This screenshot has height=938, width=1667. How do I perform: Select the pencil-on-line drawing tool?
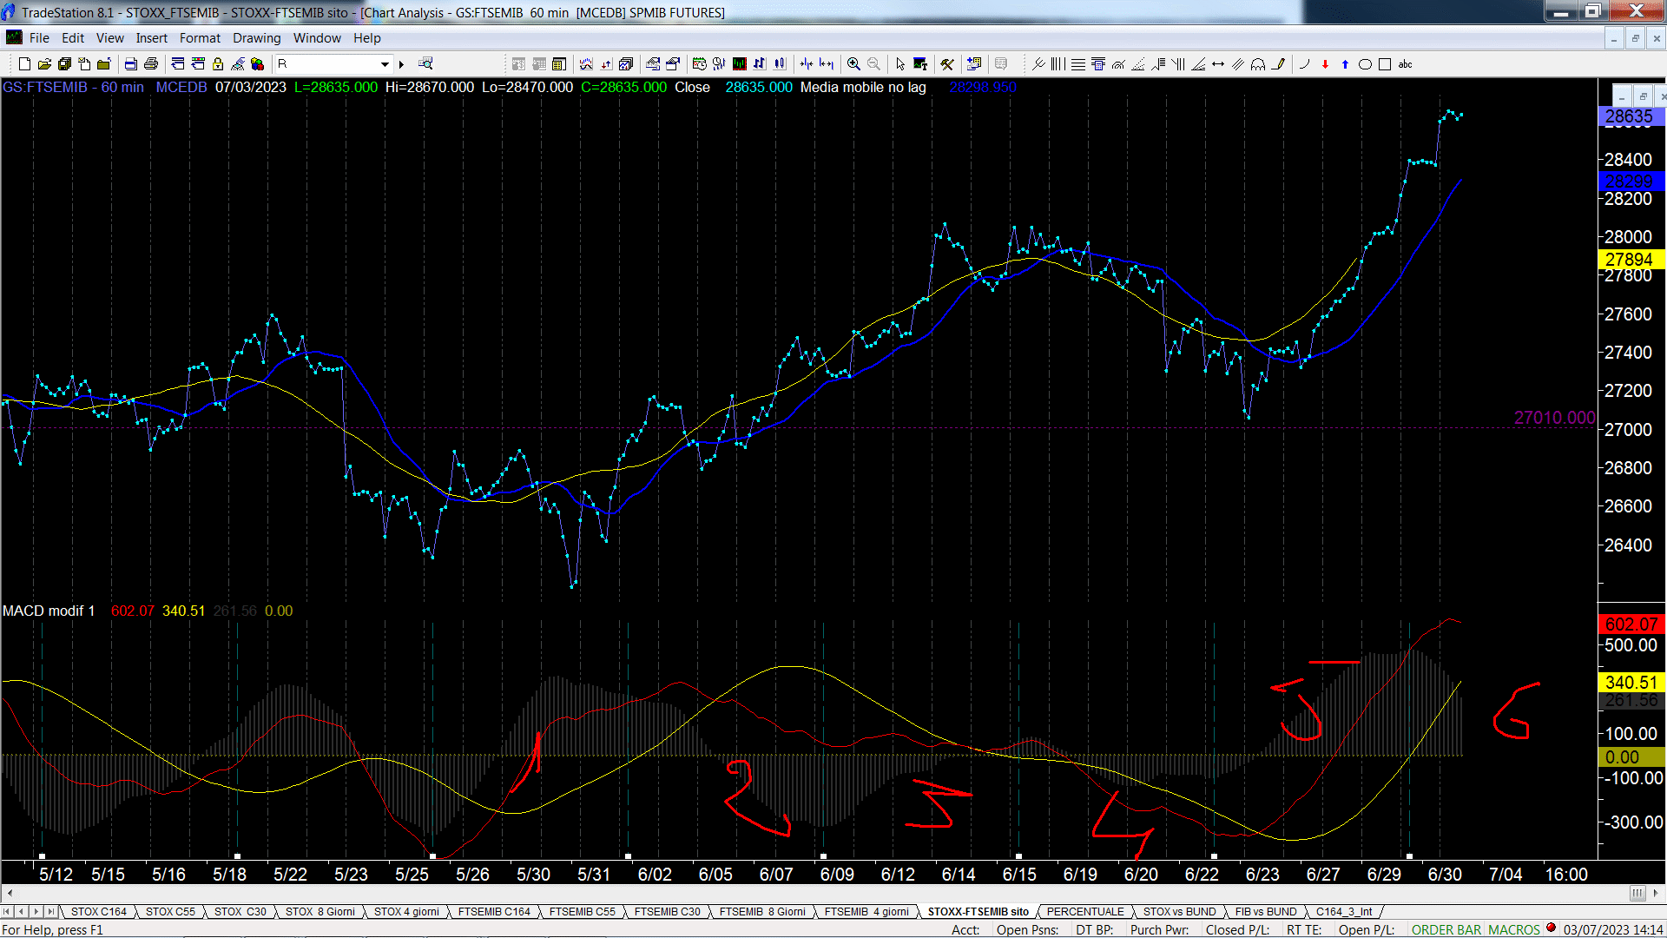1278,64
